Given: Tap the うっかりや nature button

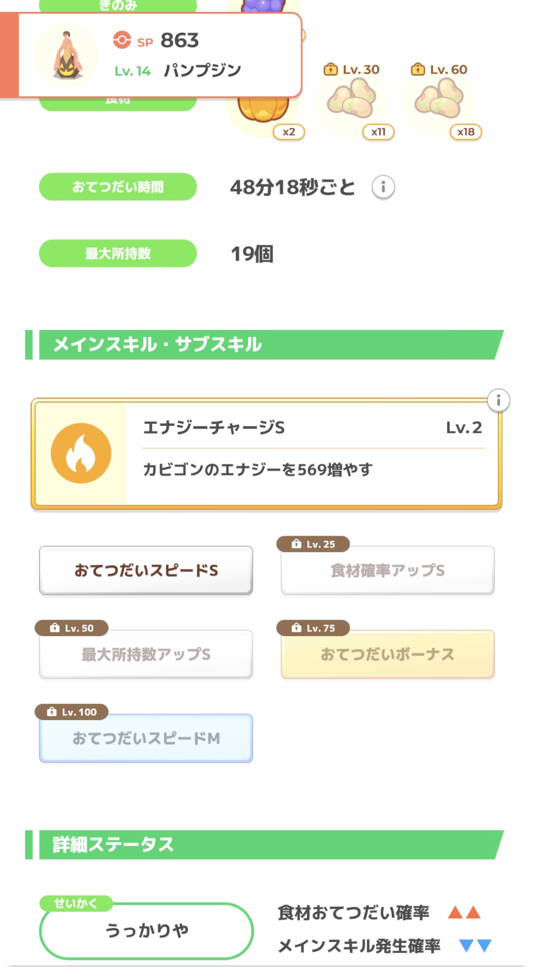Looking at the screenshot, I should click(146, 931).
